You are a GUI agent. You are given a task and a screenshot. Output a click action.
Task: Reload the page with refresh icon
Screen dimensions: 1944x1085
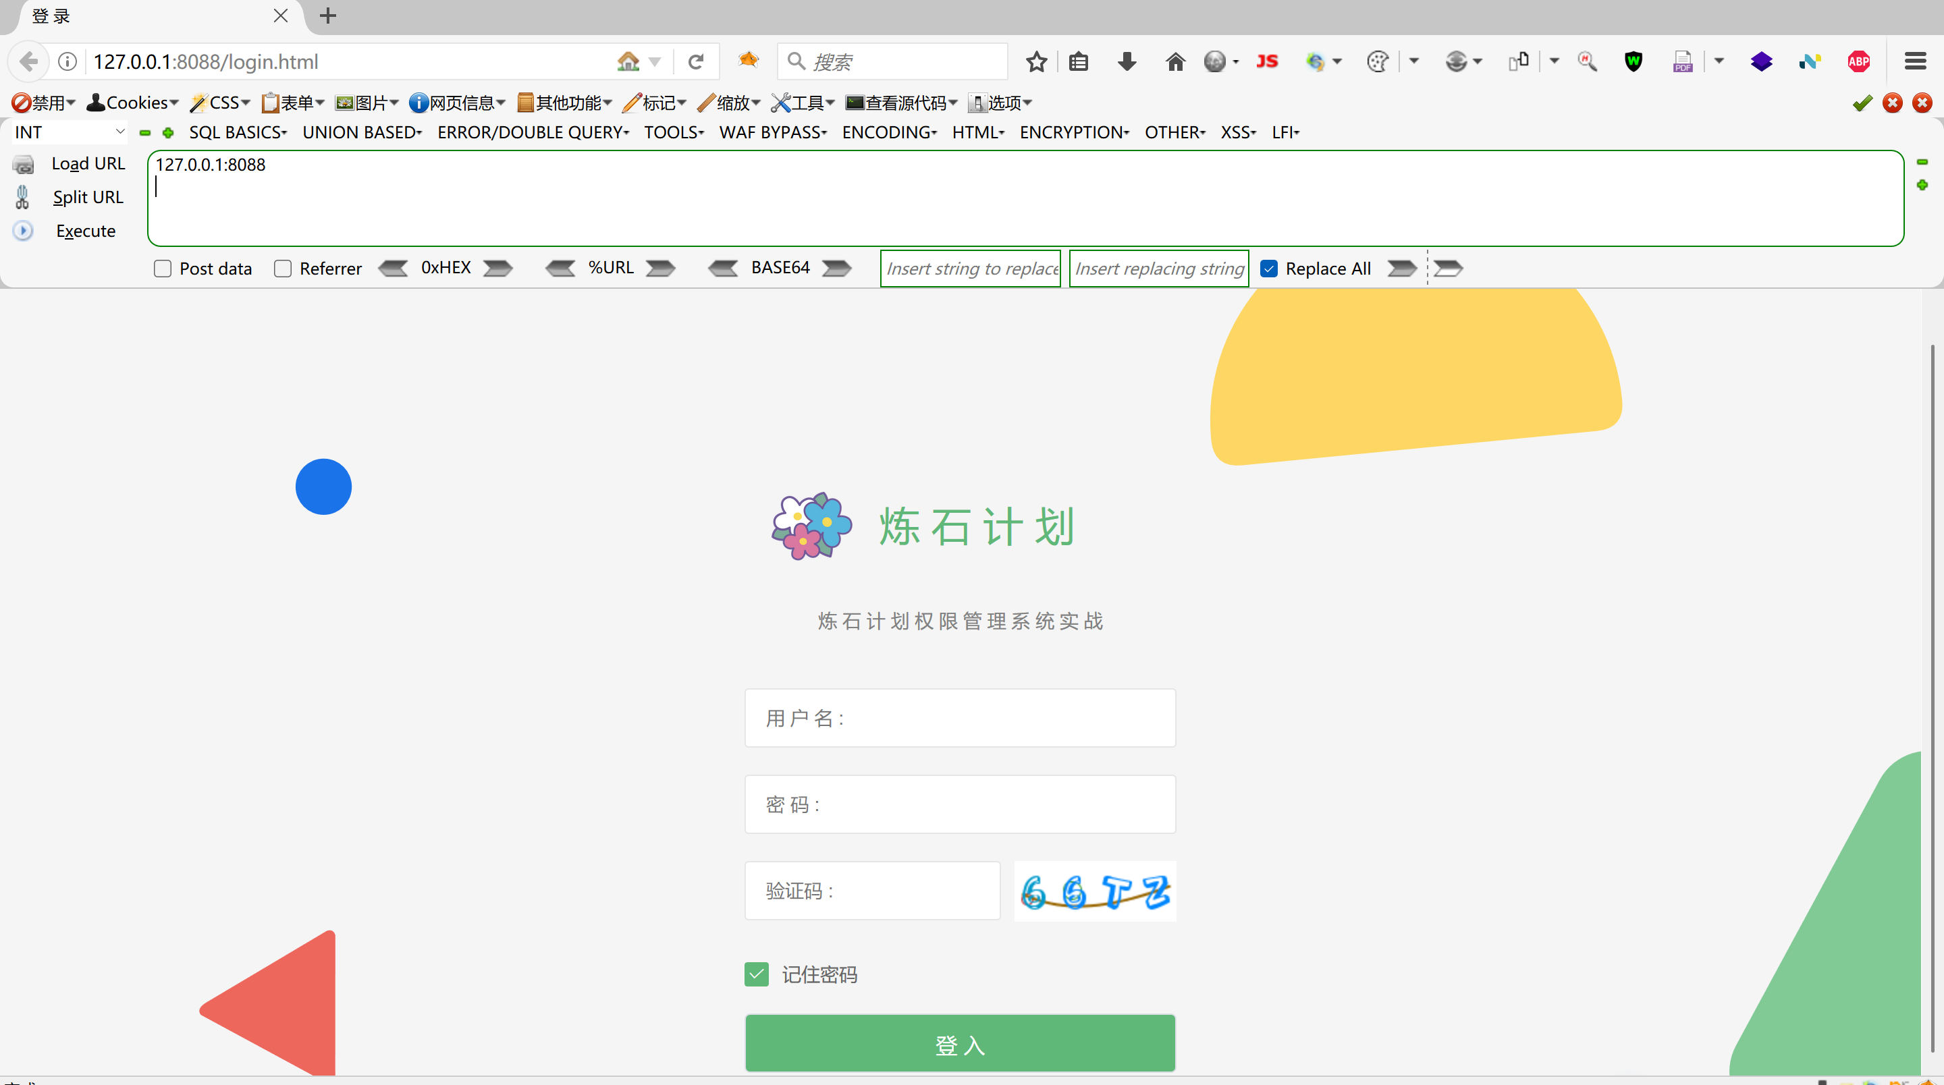(696, 62)
